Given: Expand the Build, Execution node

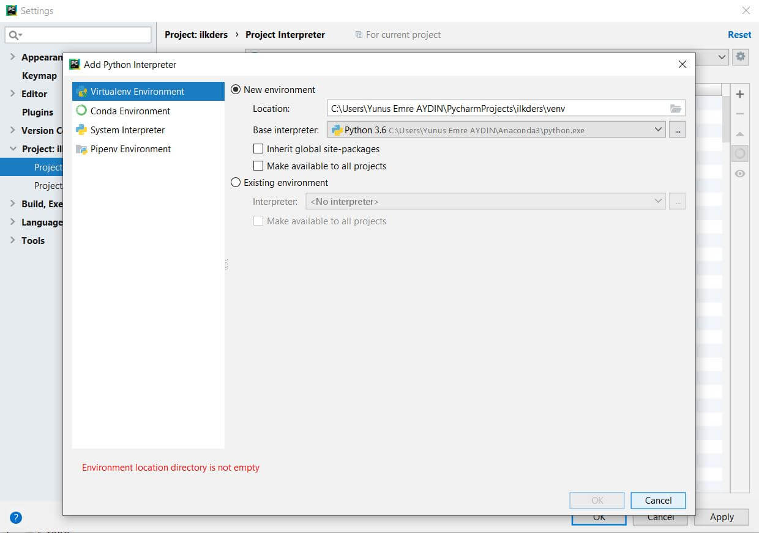Looking at the screenshot, I should click(13, 204).
